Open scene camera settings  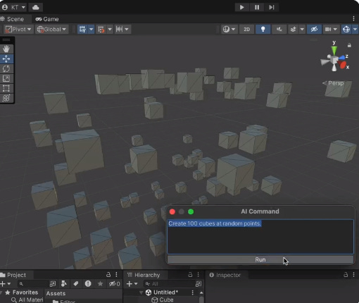[x=331, y=30]
